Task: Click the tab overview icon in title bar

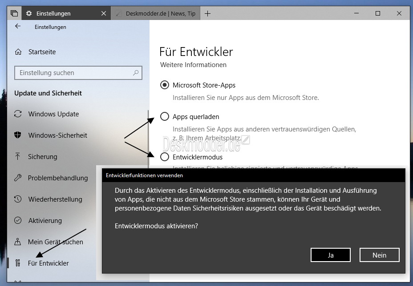Action: (14, 13)
